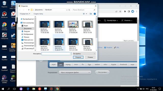Open File Explorer from the taskbar
163x91 pixels.
coord(34,89)
